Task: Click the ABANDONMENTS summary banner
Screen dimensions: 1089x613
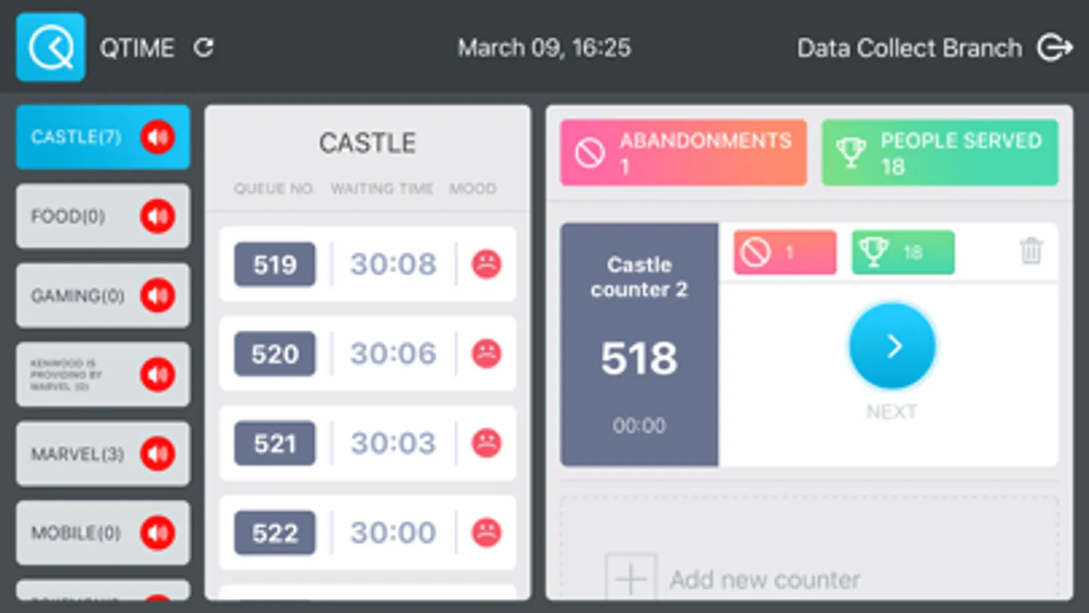Action: [683, 153]
